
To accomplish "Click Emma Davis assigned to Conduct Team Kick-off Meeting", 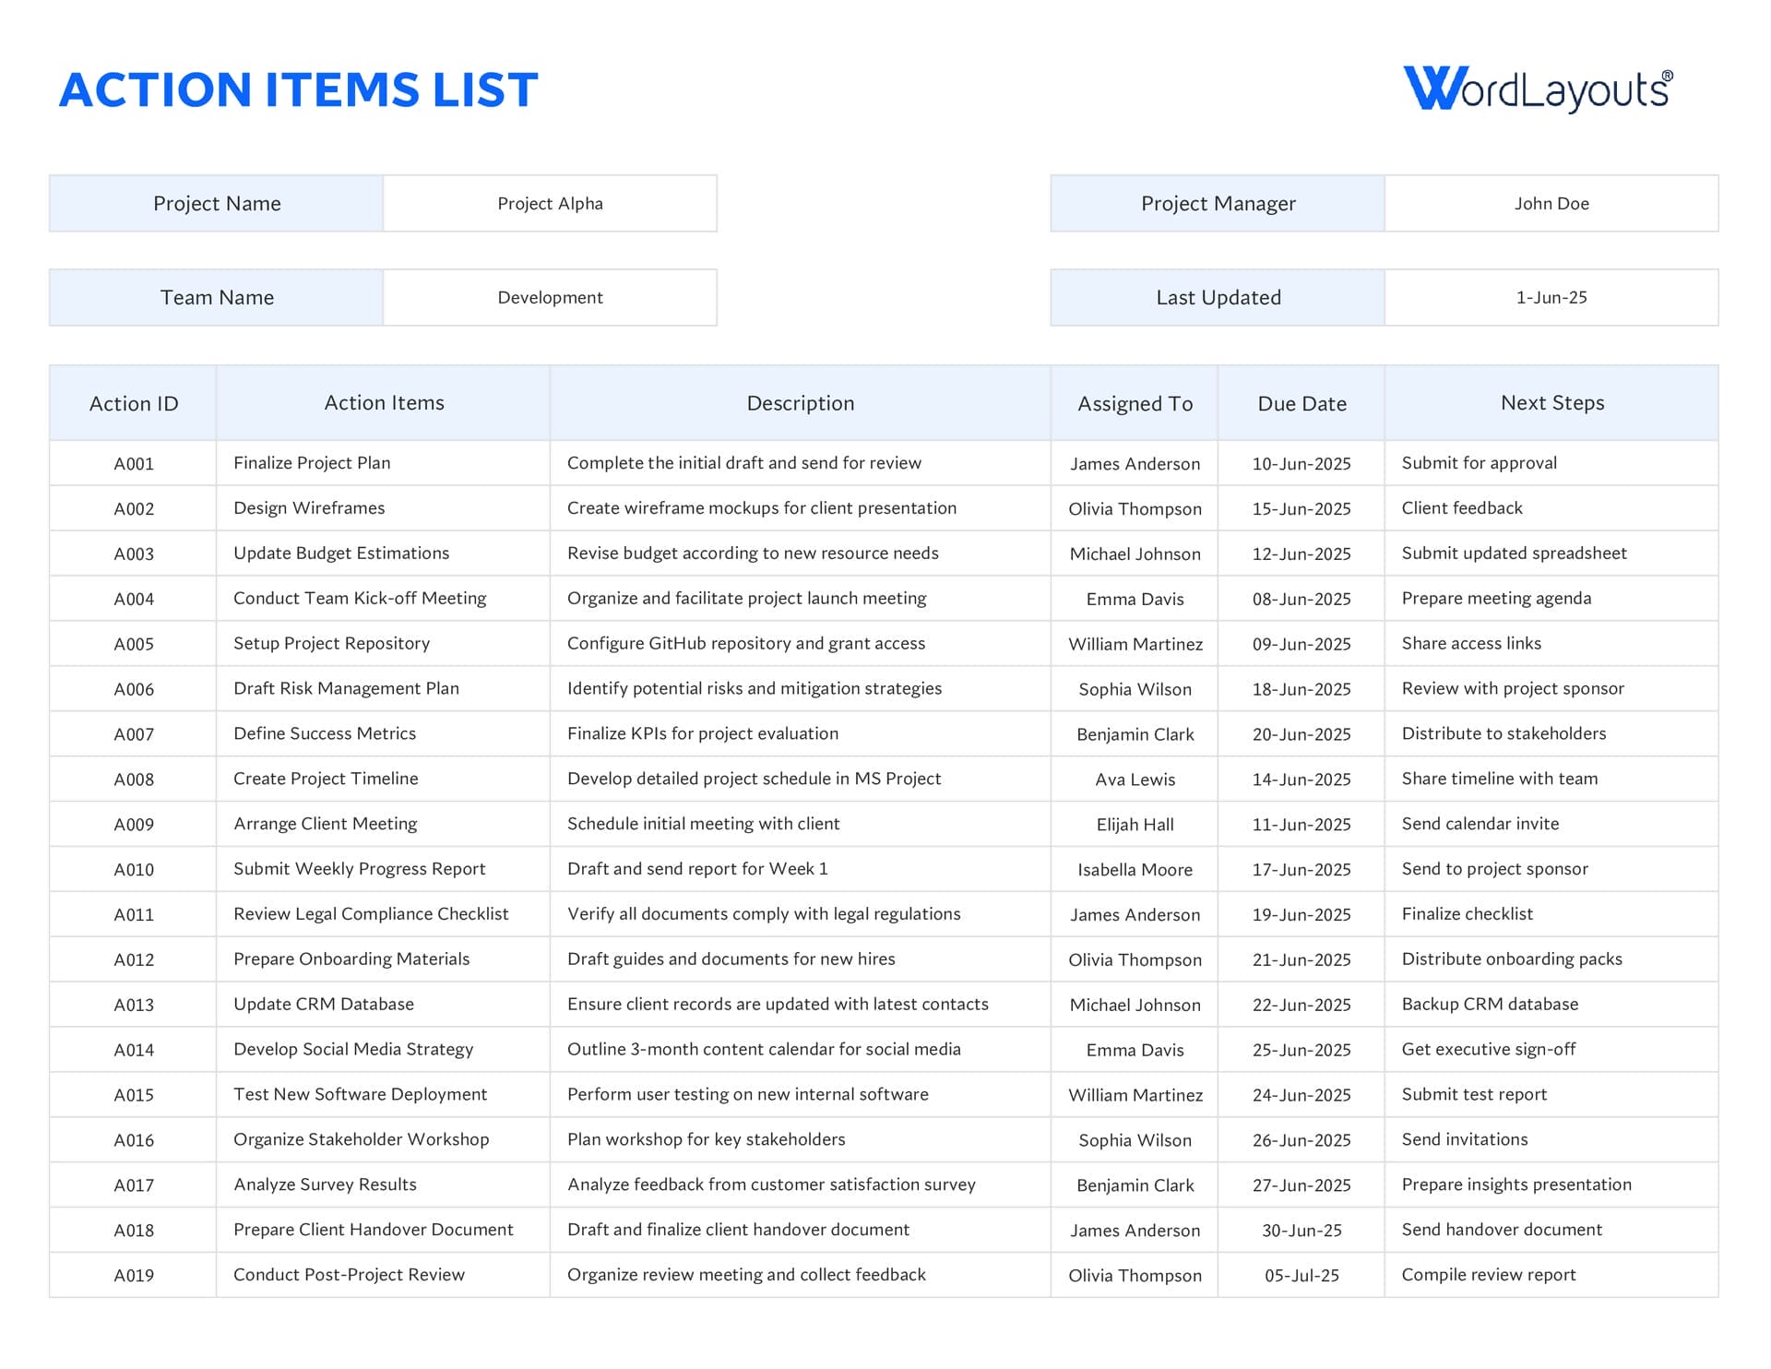I will (x=1134, y=599).
